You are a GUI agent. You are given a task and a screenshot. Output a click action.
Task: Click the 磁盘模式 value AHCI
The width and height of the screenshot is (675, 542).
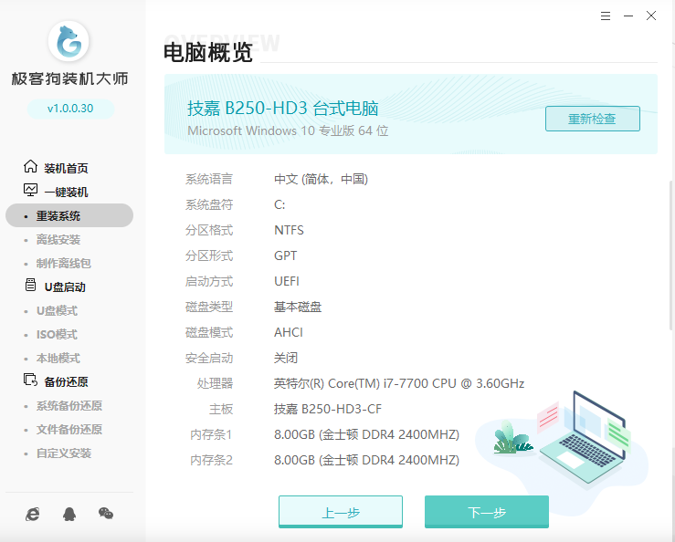pos(289,332)
